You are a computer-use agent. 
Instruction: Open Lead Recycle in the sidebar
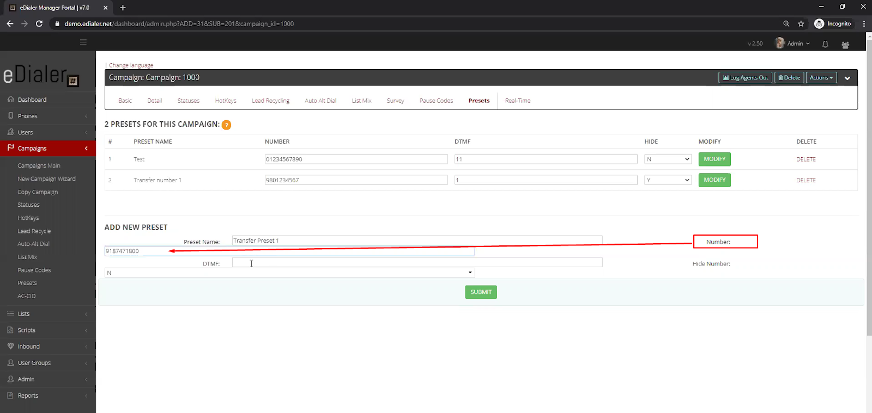pos(34,231)
